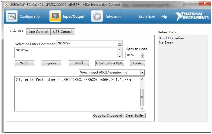Image resolution: width=212 pixels, height=134 pixels.
Task: Select the Input/Output monitor icon
Action: pyautogui.click(x=55, y=16)
